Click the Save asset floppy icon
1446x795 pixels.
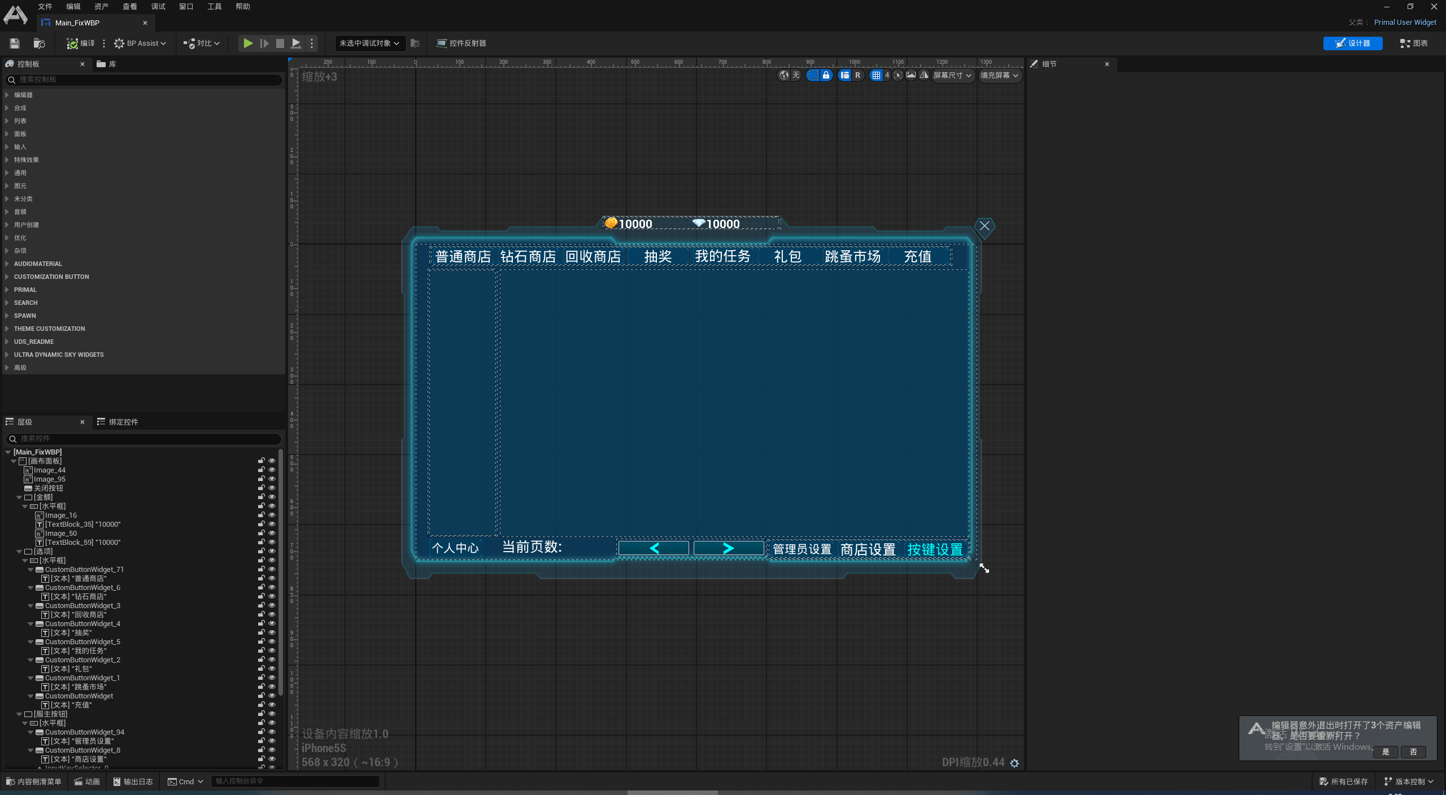(15, 43)
